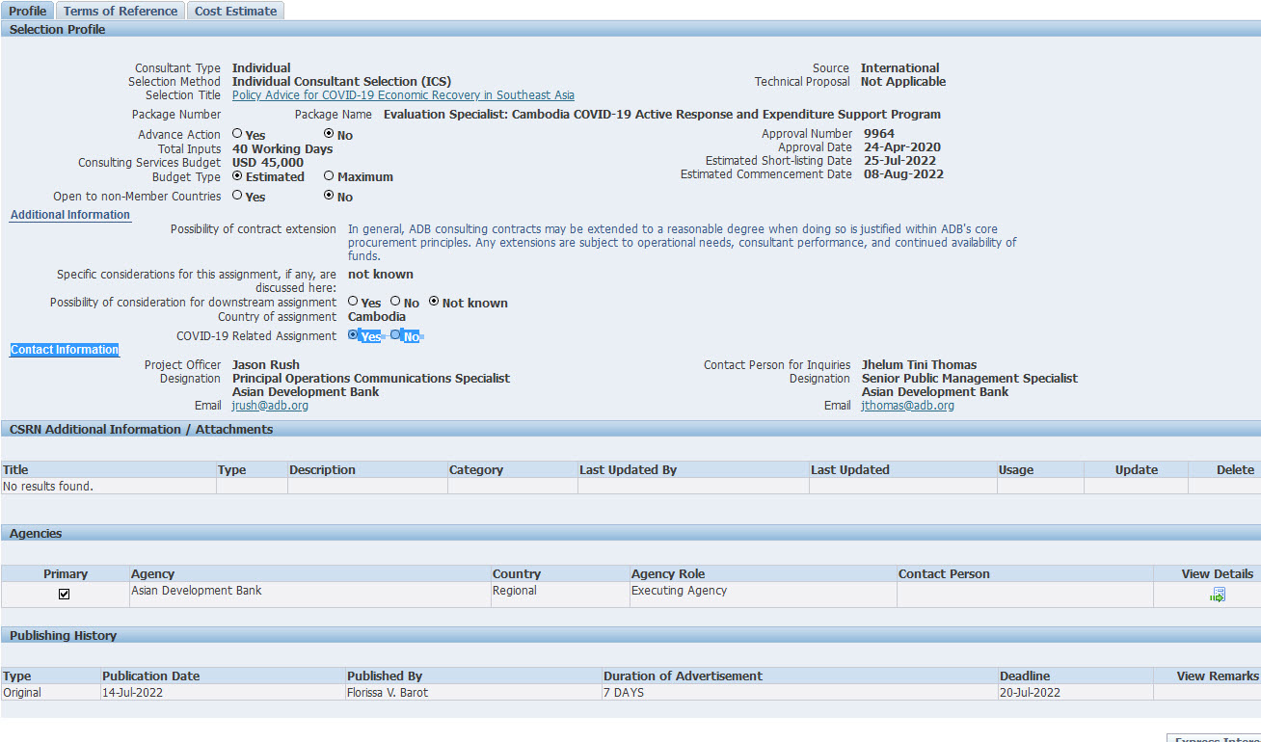
Task: Email jrush@adb.org link
Action: (x=270, y=406)
